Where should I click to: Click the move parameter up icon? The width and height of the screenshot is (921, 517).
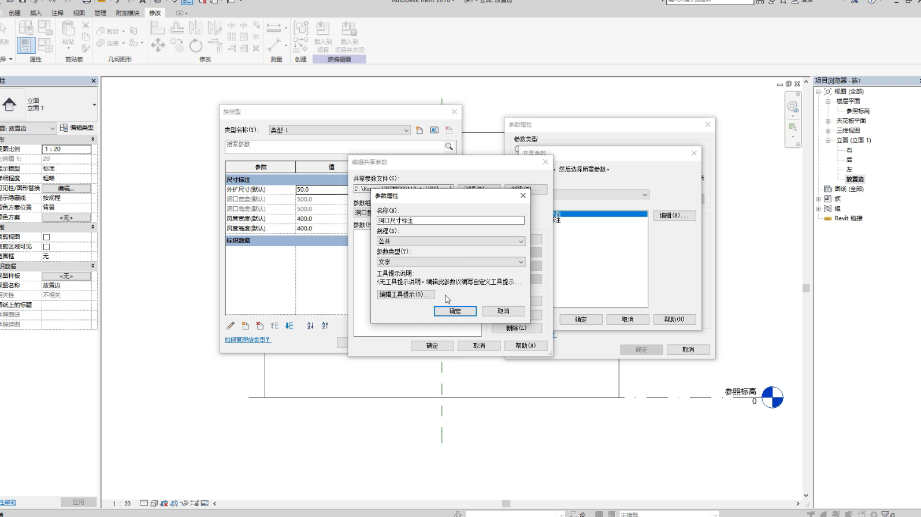[x=274, y=326]
